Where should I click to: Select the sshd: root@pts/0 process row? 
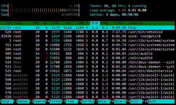[x=87, y=36]
